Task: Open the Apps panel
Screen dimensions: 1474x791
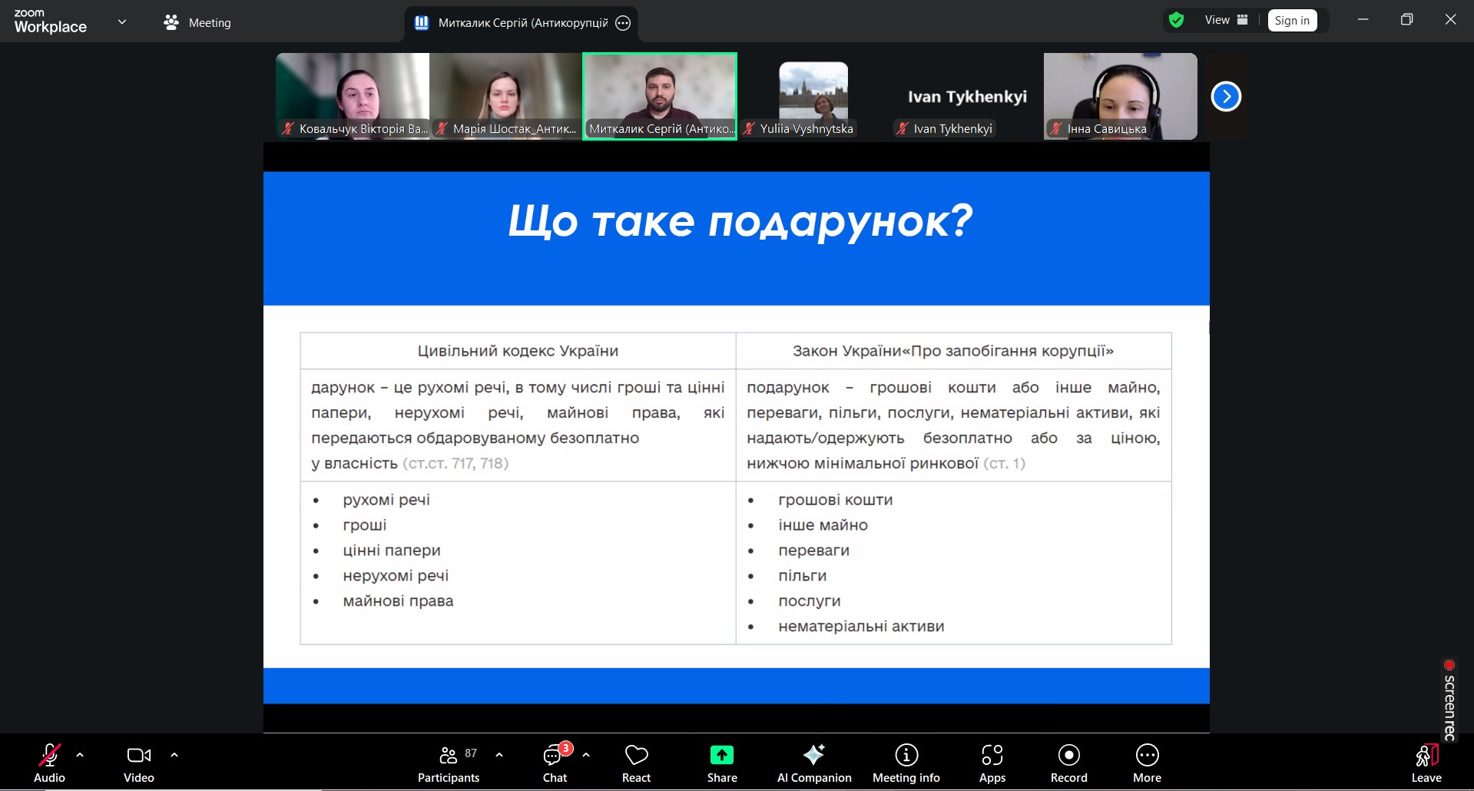Action: coord(992,763)
